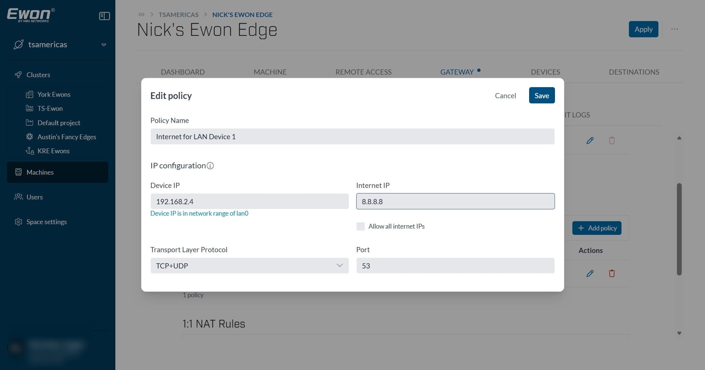Click the lower red trash icon
705x370 pixels.
point(612,273)
